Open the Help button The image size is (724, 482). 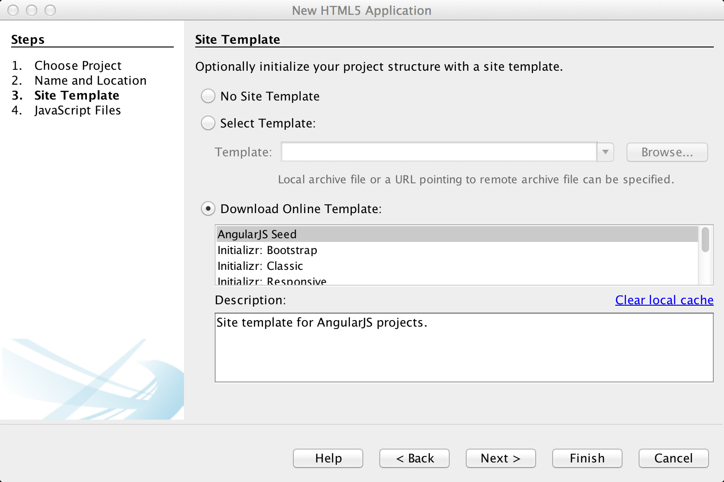[x=328, y=458]
